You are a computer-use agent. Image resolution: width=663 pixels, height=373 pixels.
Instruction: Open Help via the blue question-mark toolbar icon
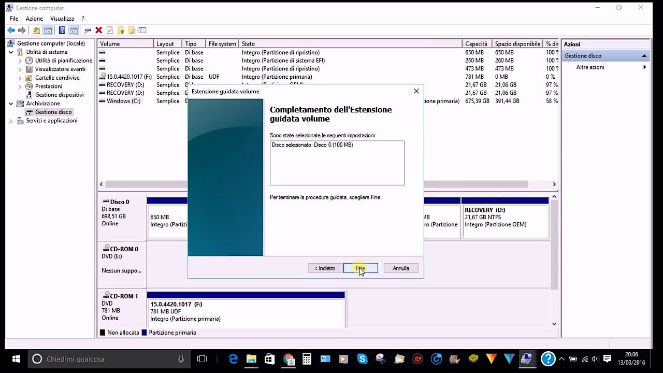pyautogui.click(x=62, y=31)
